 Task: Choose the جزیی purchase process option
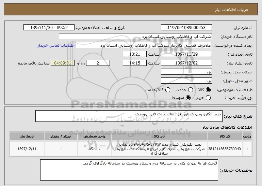[x=208, y=98]
